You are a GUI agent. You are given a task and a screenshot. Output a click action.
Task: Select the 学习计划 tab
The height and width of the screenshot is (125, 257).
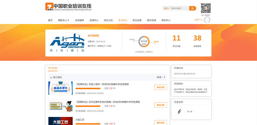pos(53,68)
